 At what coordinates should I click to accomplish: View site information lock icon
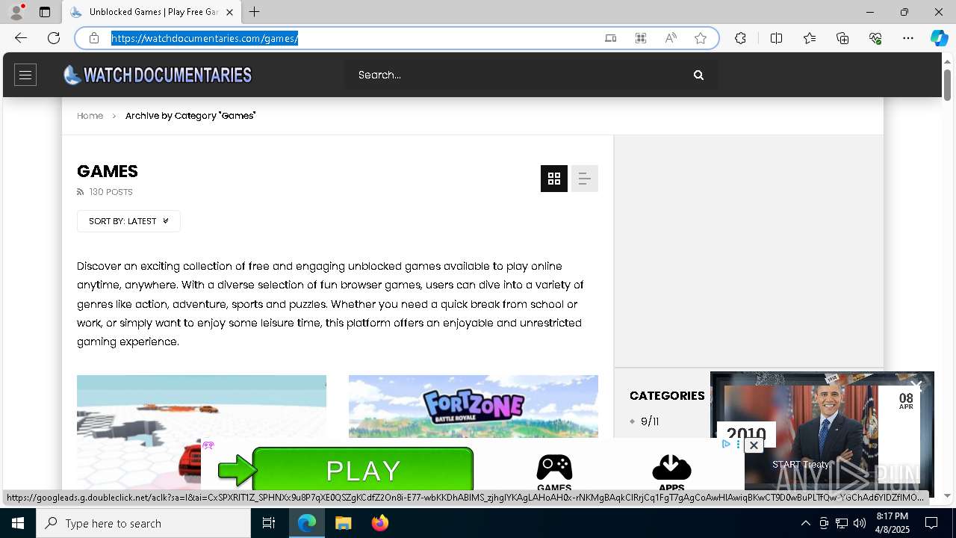(x=94, y=38)
